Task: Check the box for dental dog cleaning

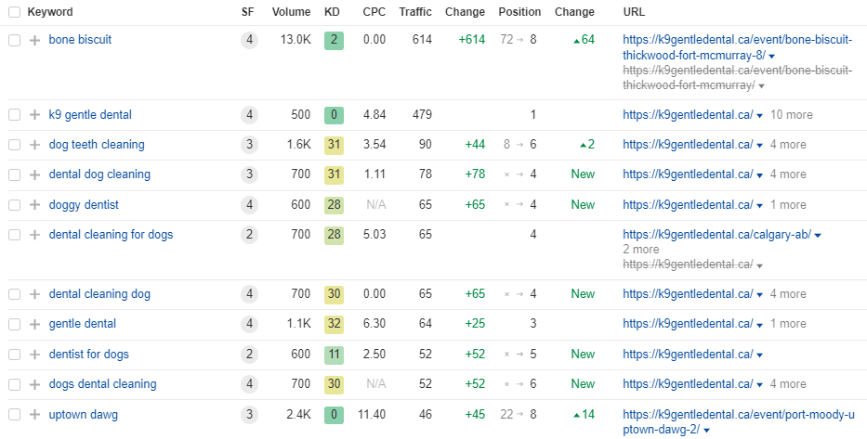Action: click(14, 174)
